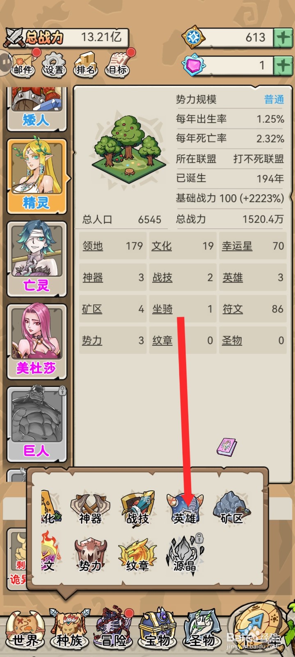Open the 矿区 mining area icon

[x=232, y=508]
